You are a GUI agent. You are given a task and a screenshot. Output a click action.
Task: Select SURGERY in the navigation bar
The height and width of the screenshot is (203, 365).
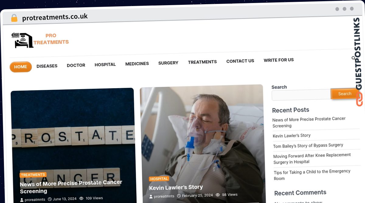tap(168, 63)
